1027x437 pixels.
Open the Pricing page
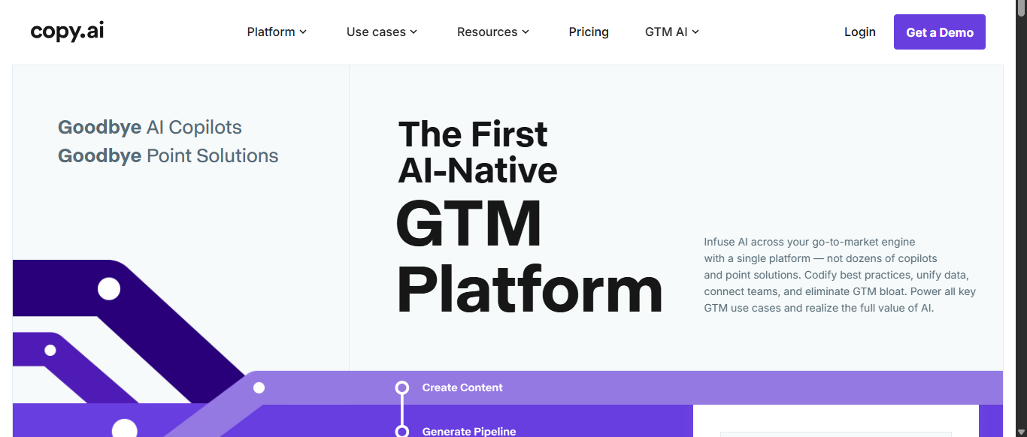click(589, 32)
